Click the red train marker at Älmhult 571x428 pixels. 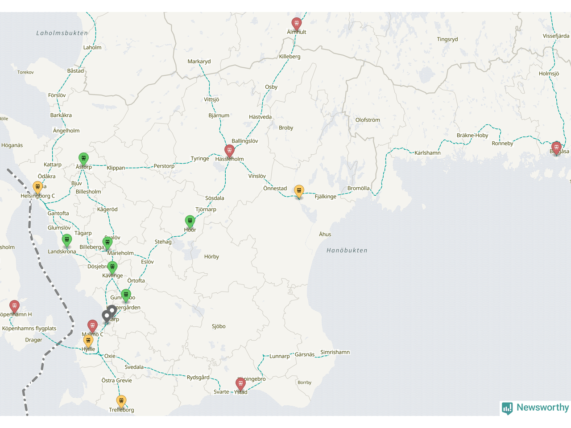297,24
